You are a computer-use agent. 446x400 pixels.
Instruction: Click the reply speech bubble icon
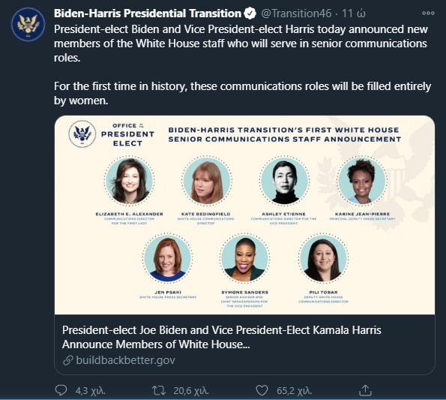pos(61,390)
